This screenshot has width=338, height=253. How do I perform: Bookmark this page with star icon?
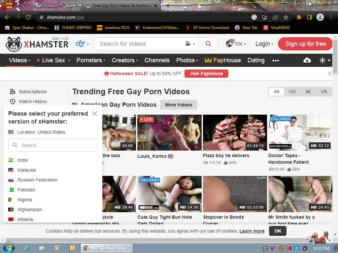286,17
